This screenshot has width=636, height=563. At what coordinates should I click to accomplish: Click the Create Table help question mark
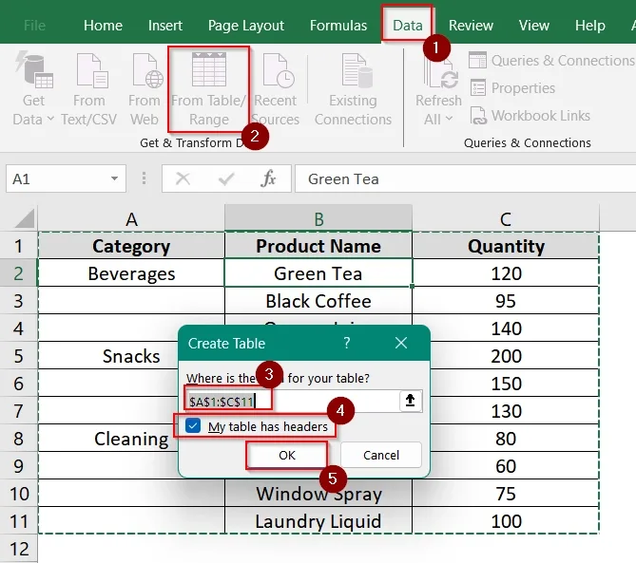[x=347, y=343]
